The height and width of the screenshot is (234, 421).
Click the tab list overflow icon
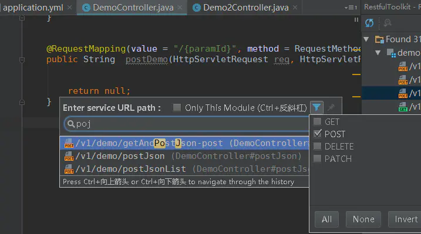[x=351, y=8]
